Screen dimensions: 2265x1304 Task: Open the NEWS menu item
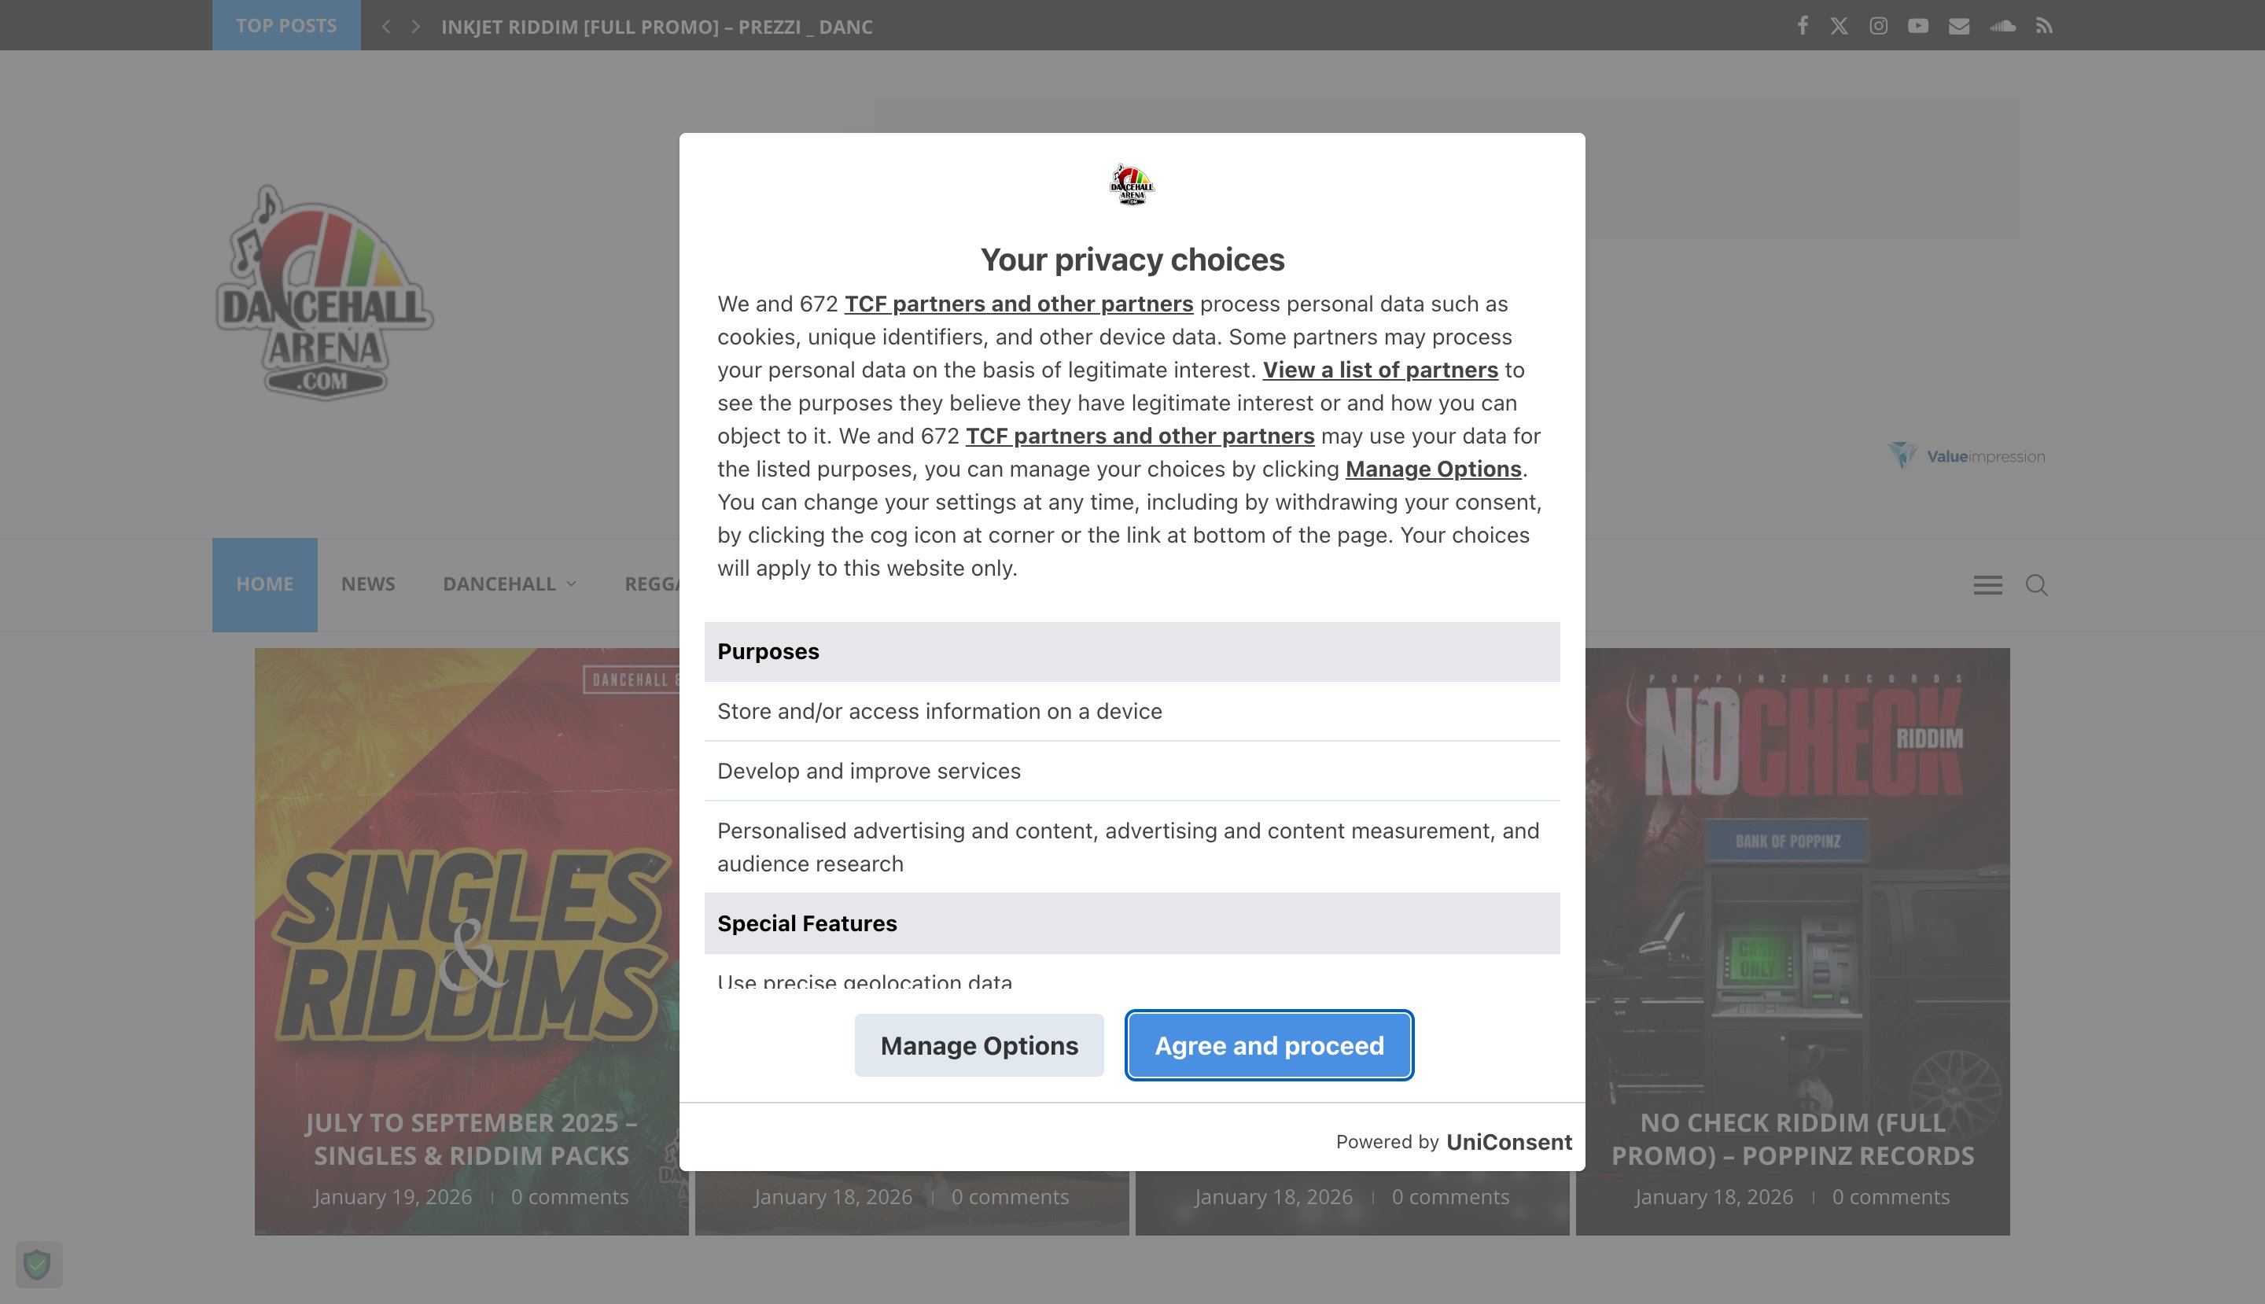pyautogui.click(x=367, y=584)
